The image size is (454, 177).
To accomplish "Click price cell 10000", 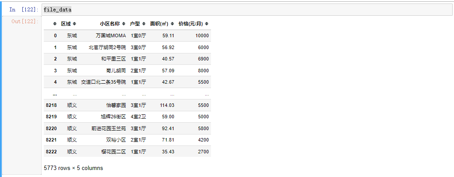I will click(202, 35).
